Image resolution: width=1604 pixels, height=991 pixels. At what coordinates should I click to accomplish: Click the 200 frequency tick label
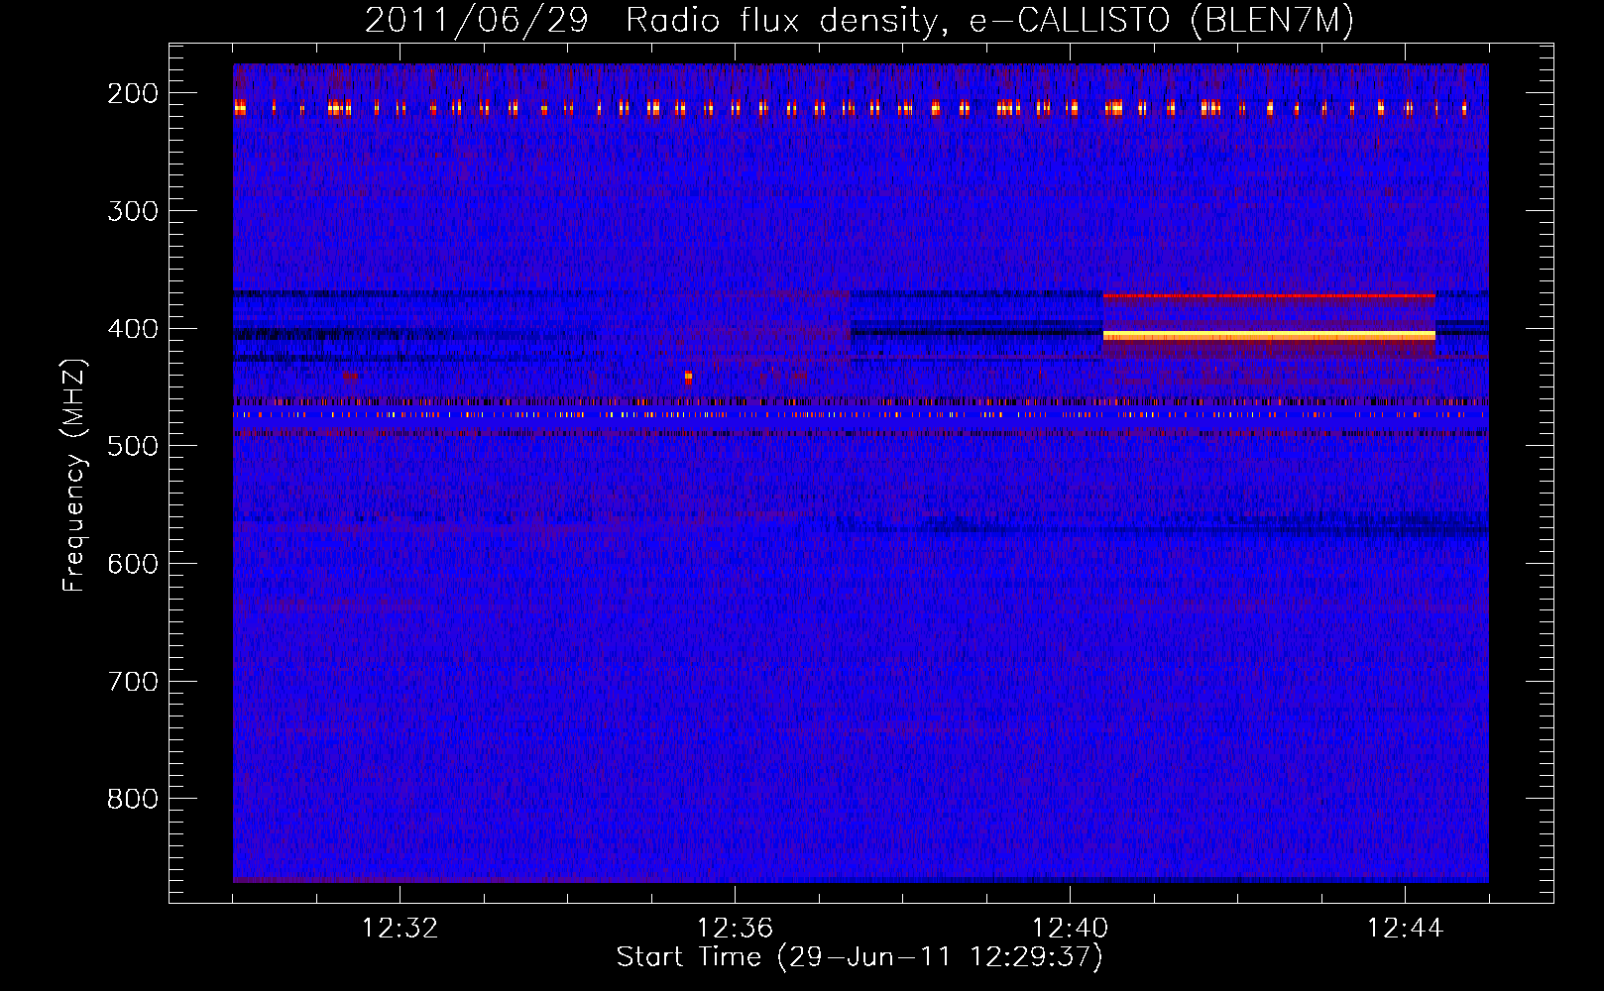[132, 93]
